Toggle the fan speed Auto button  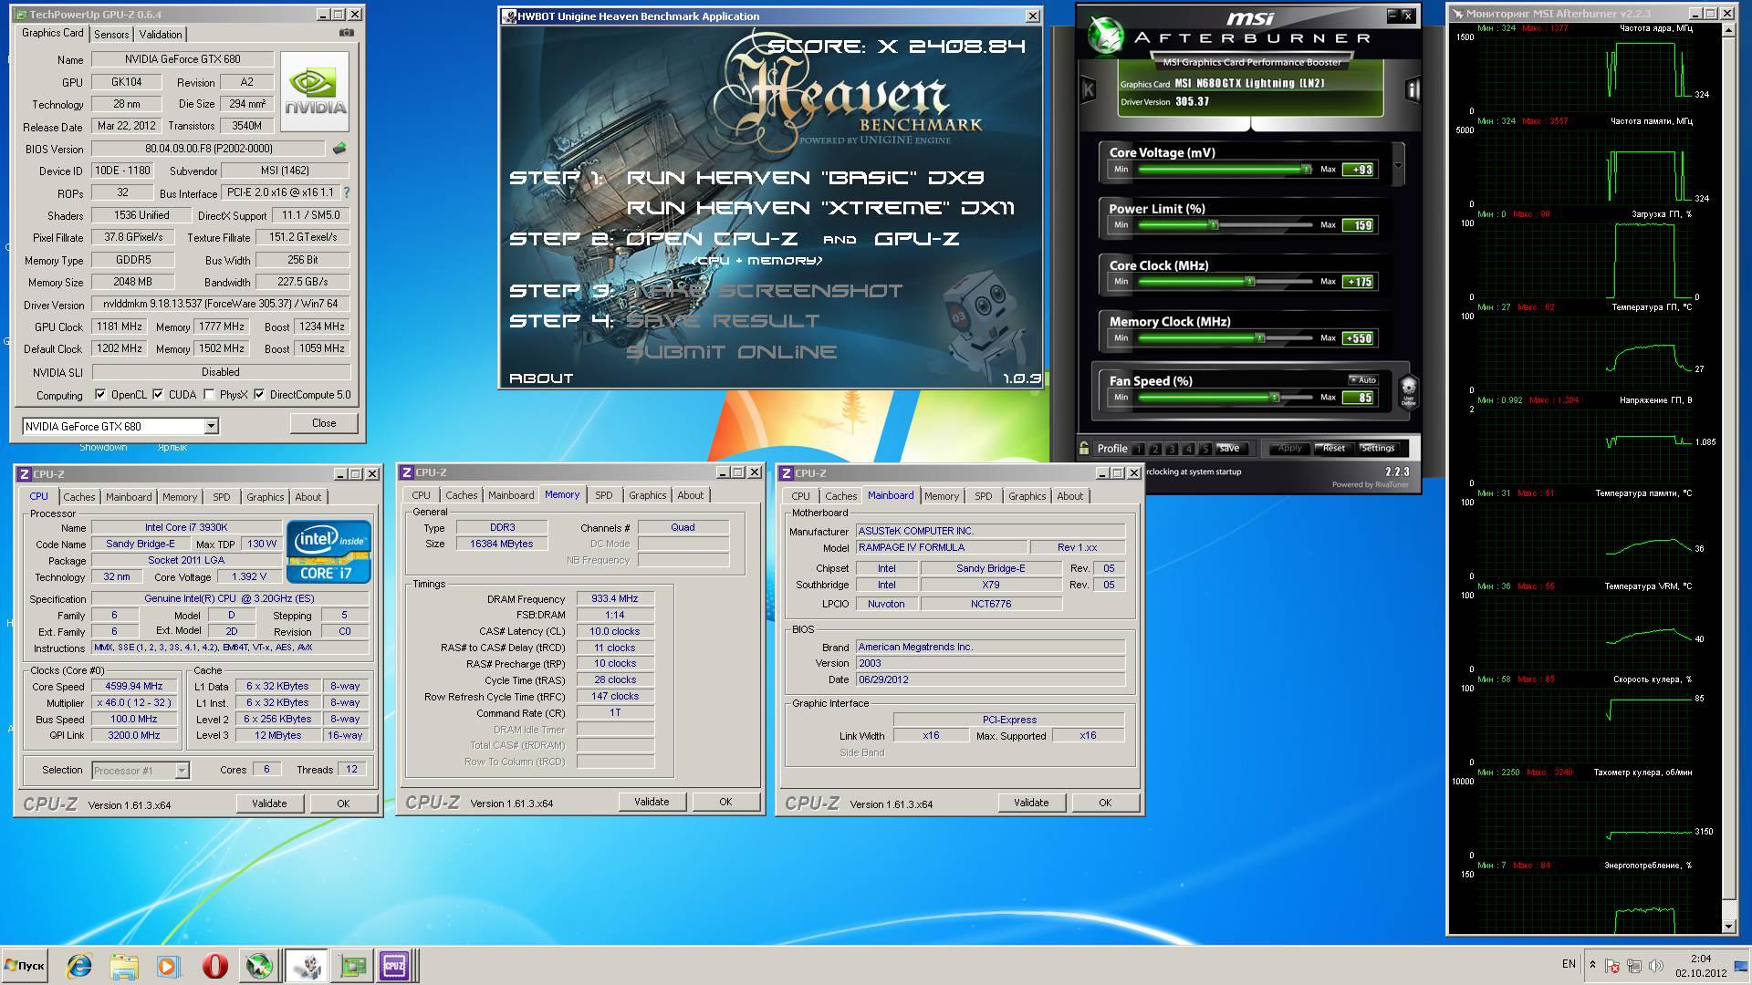(x=1363, y=379)
